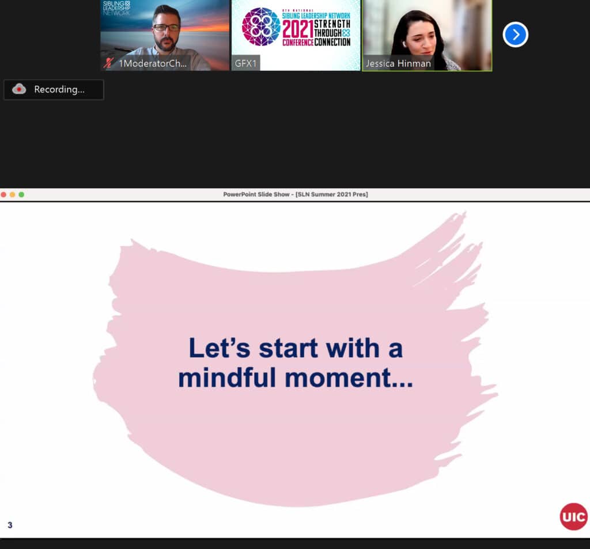Click the 'Let's start with a mindful moment' text
This screenshot has height=549, width=590.
coord(295,362)
